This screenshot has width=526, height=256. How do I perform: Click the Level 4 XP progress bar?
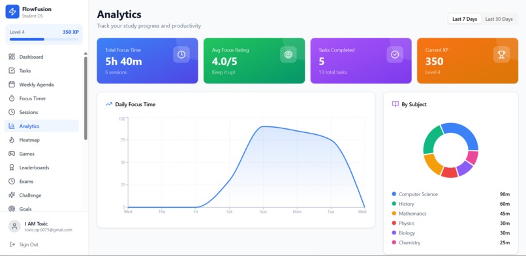coord(44,39)
